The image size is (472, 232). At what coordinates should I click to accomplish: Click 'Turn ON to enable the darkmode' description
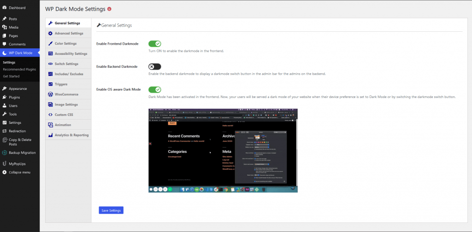pos(186,51)
